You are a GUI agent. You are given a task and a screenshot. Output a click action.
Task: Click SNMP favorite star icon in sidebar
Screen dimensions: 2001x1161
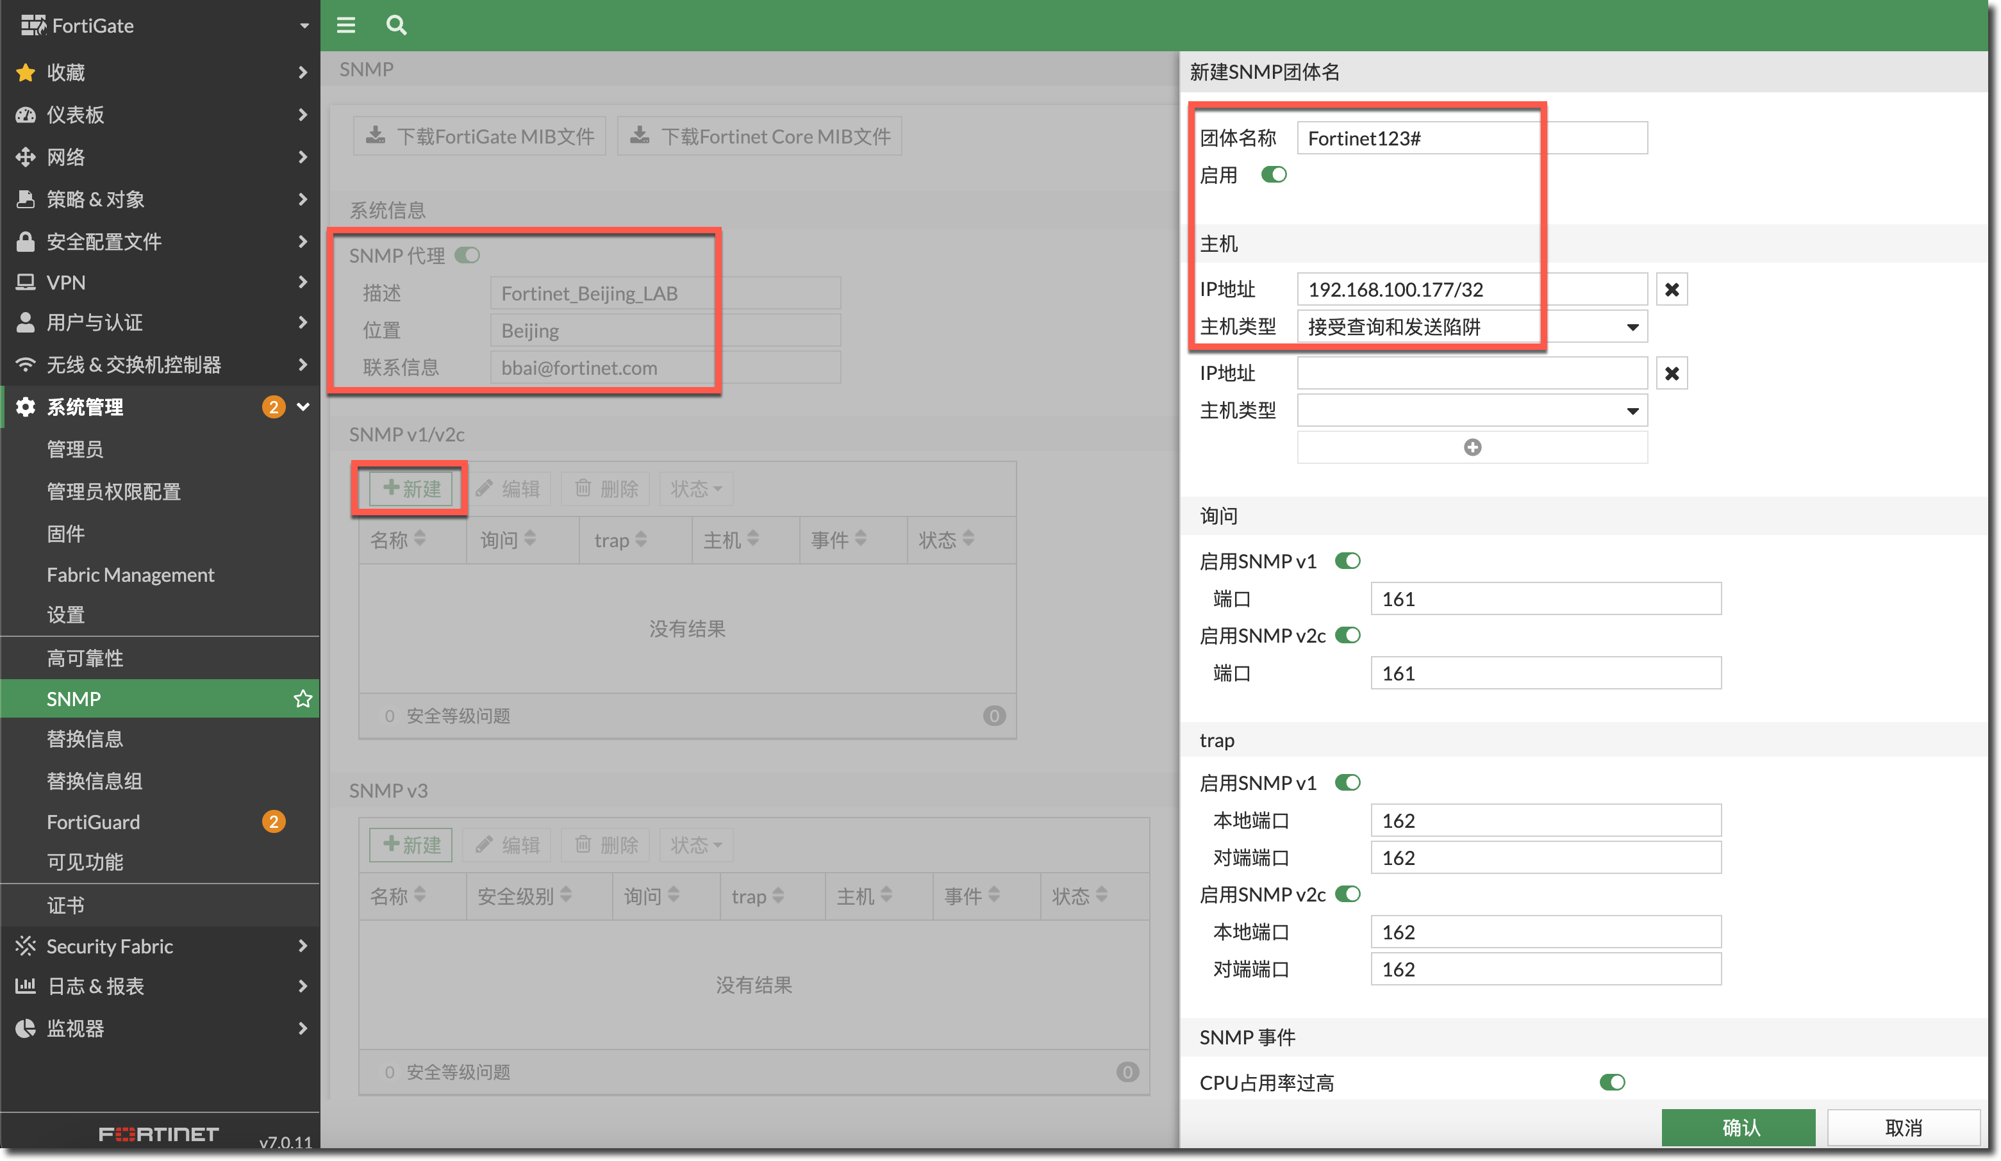pos(303,698)
